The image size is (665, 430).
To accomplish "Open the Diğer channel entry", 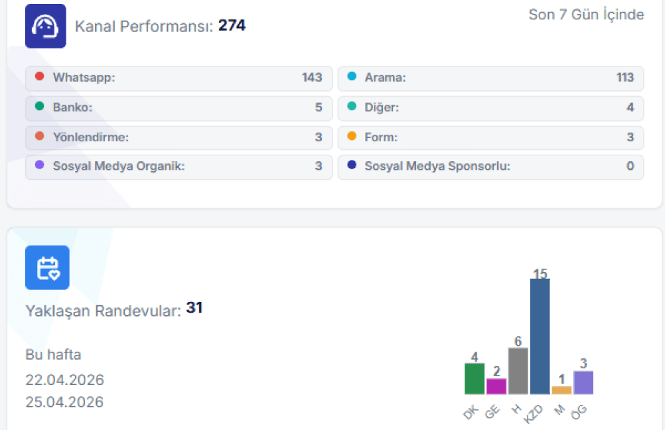I will pos(490,107).
